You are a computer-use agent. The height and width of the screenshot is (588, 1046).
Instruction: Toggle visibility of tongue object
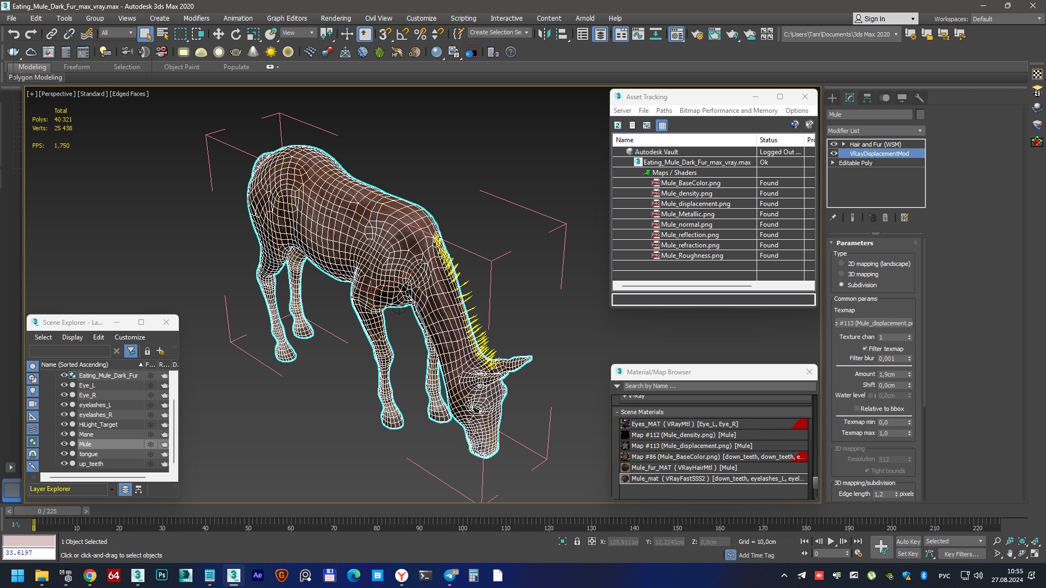coord(64,454)
